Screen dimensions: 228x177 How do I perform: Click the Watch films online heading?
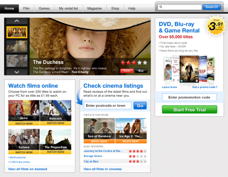point(33,86)
